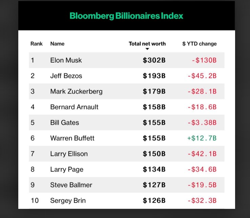Click Sergey Brin at rank 10
Image resolution: width=250 pixels, height=218 pixels.
click(x=68, y=200)
